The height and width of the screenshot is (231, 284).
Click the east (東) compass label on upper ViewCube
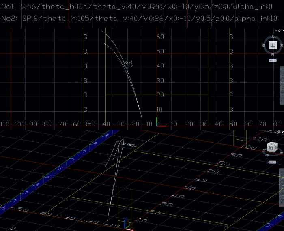281,46
